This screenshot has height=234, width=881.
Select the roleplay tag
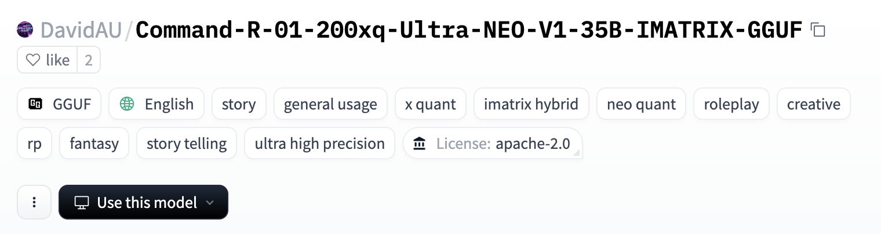(x=731, y=104)
